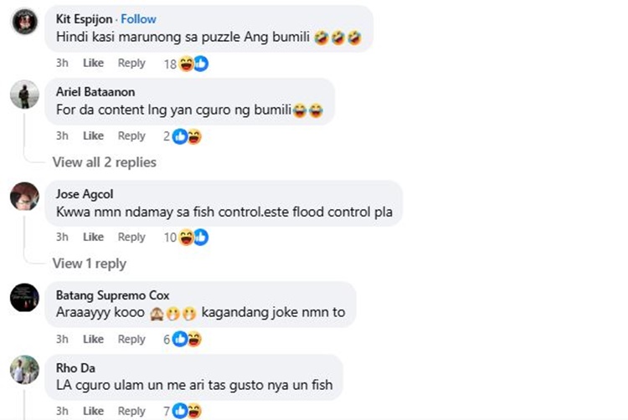Viewport: 628px width, 420px height.
Task: Expand View 1 reply thread
Action: [x=89, y=263]
